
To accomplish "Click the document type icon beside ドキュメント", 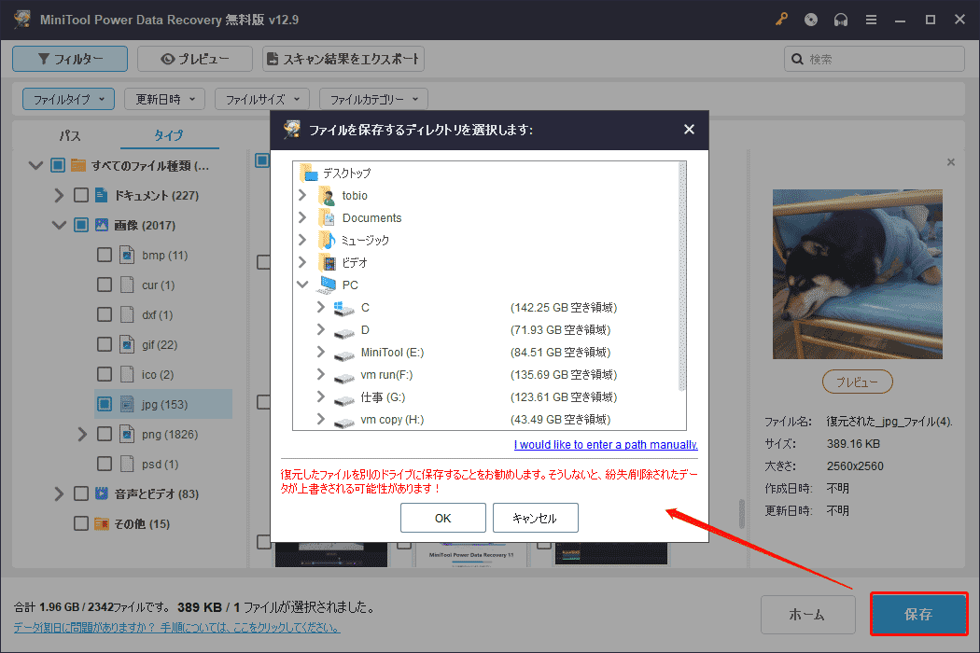I will click(x=101, y=195).
